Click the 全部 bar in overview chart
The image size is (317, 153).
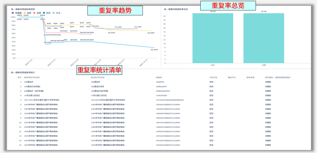264,38
